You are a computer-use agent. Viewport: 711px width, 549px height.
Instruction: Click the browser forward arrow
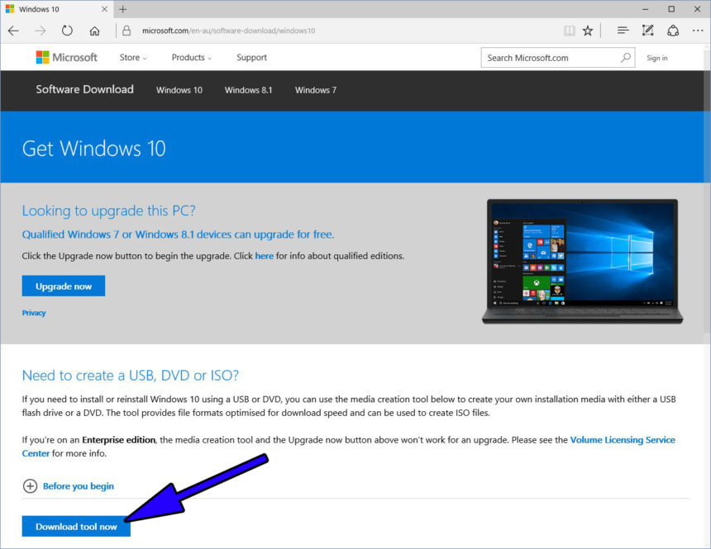pyautogui.click(x=41, y=31)
